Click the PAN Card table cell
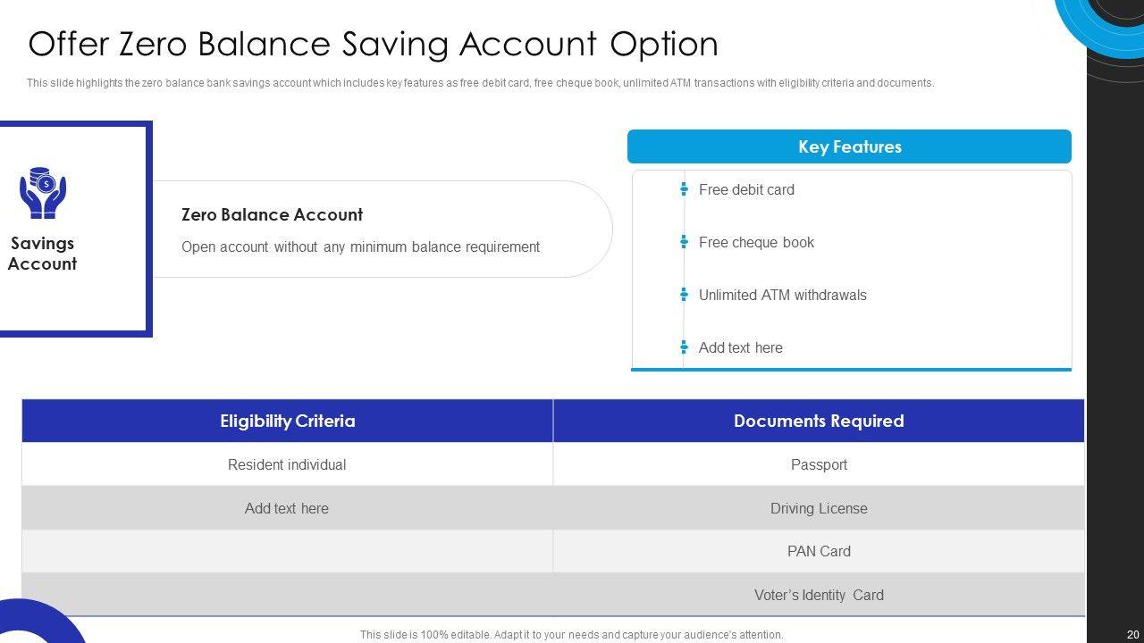 [819, 551]
